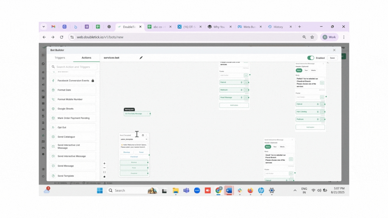This screenshot has height=218, width=388.
Task: Click variable braces icon beside Pedicure button
Action: coord(322,119)
